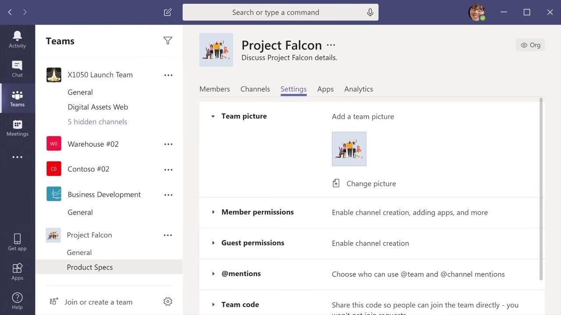561x315 pixels.
Task: Open the Analytics tab
Action: point(359,89)
